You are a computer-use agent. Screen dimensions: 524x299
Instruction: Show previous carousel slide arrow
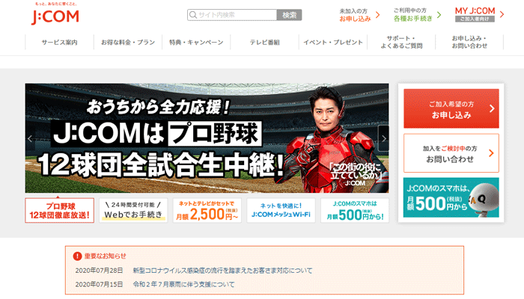click(30, 138)
